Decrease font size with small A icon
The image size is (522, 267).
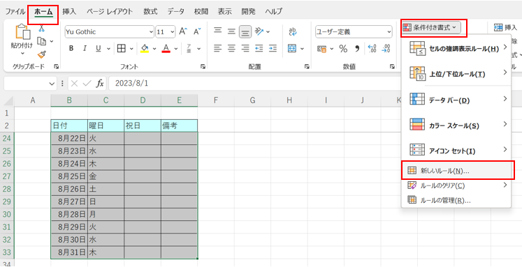pos(198,31)
